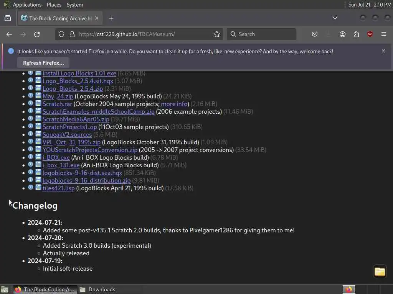
Task: Open the tracking protection shield icon
Action: tap(61, 34)
